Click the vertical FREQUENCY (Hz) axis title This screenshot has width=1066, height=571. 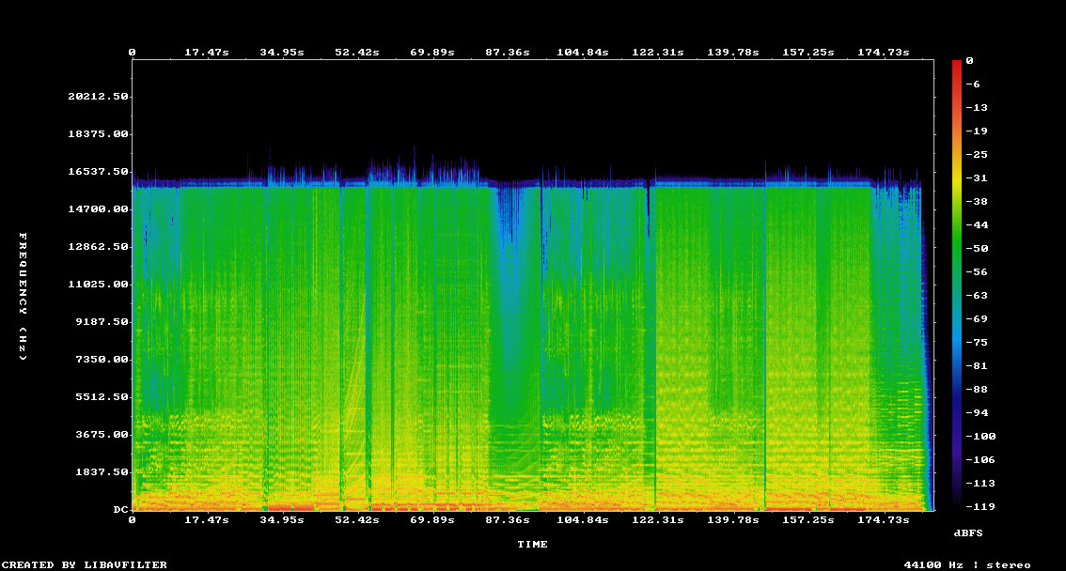24,296
